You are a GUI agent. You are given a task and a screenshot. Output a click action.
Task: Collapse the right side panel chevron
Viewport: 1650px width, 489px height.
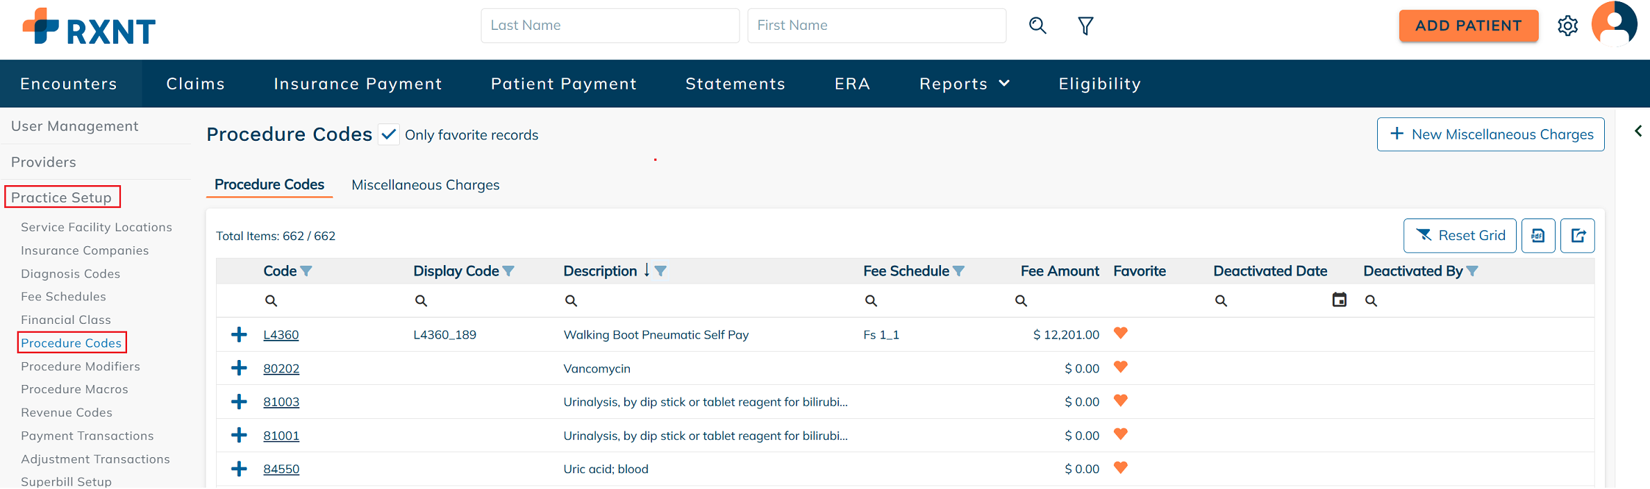pyautogui.click(x=1637, y=131)
